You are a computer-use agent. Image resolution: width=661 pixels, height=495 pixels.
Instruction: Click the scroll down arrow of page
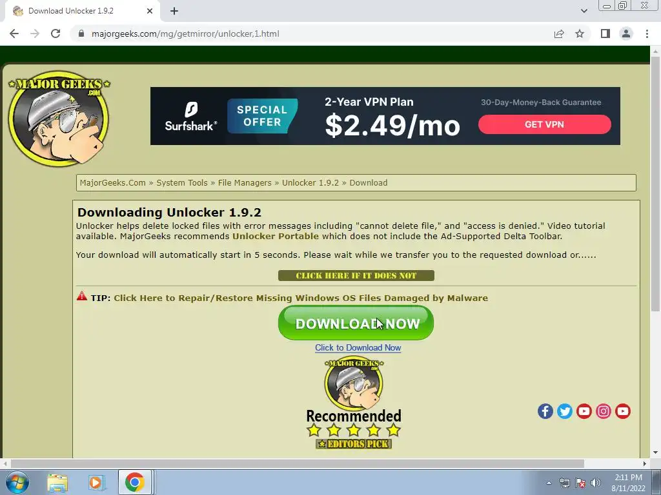(x=655, y=453)
